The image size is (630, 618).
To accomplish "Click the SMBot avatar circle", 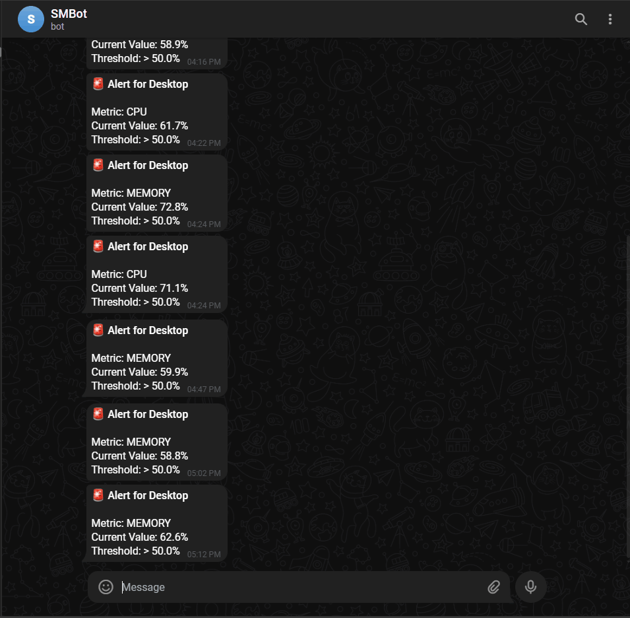I will click(31, 19).
